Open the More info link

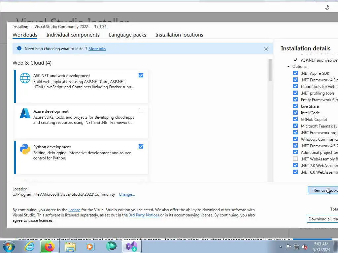(97, 49)
